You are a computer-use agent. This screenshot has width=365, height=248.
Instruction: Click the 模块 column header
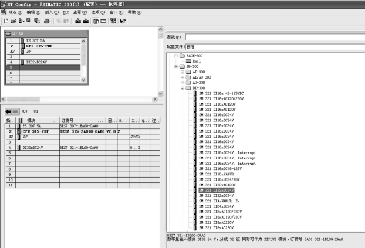pos(39,120)
